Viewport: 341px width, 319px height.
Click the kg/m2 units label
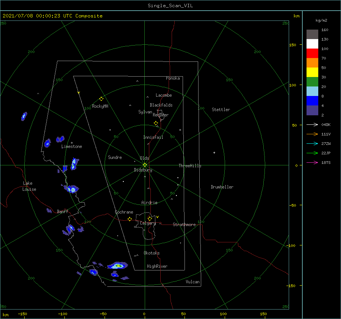tap(321, 20)
